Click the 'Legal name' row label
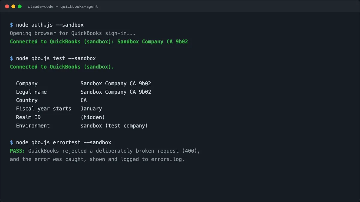 pyautogui.click(x=31, y=92)
